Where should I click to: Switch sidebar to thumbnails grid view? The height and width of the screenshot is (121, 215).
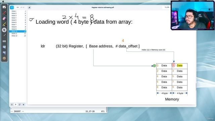click(x=12, y=105)
